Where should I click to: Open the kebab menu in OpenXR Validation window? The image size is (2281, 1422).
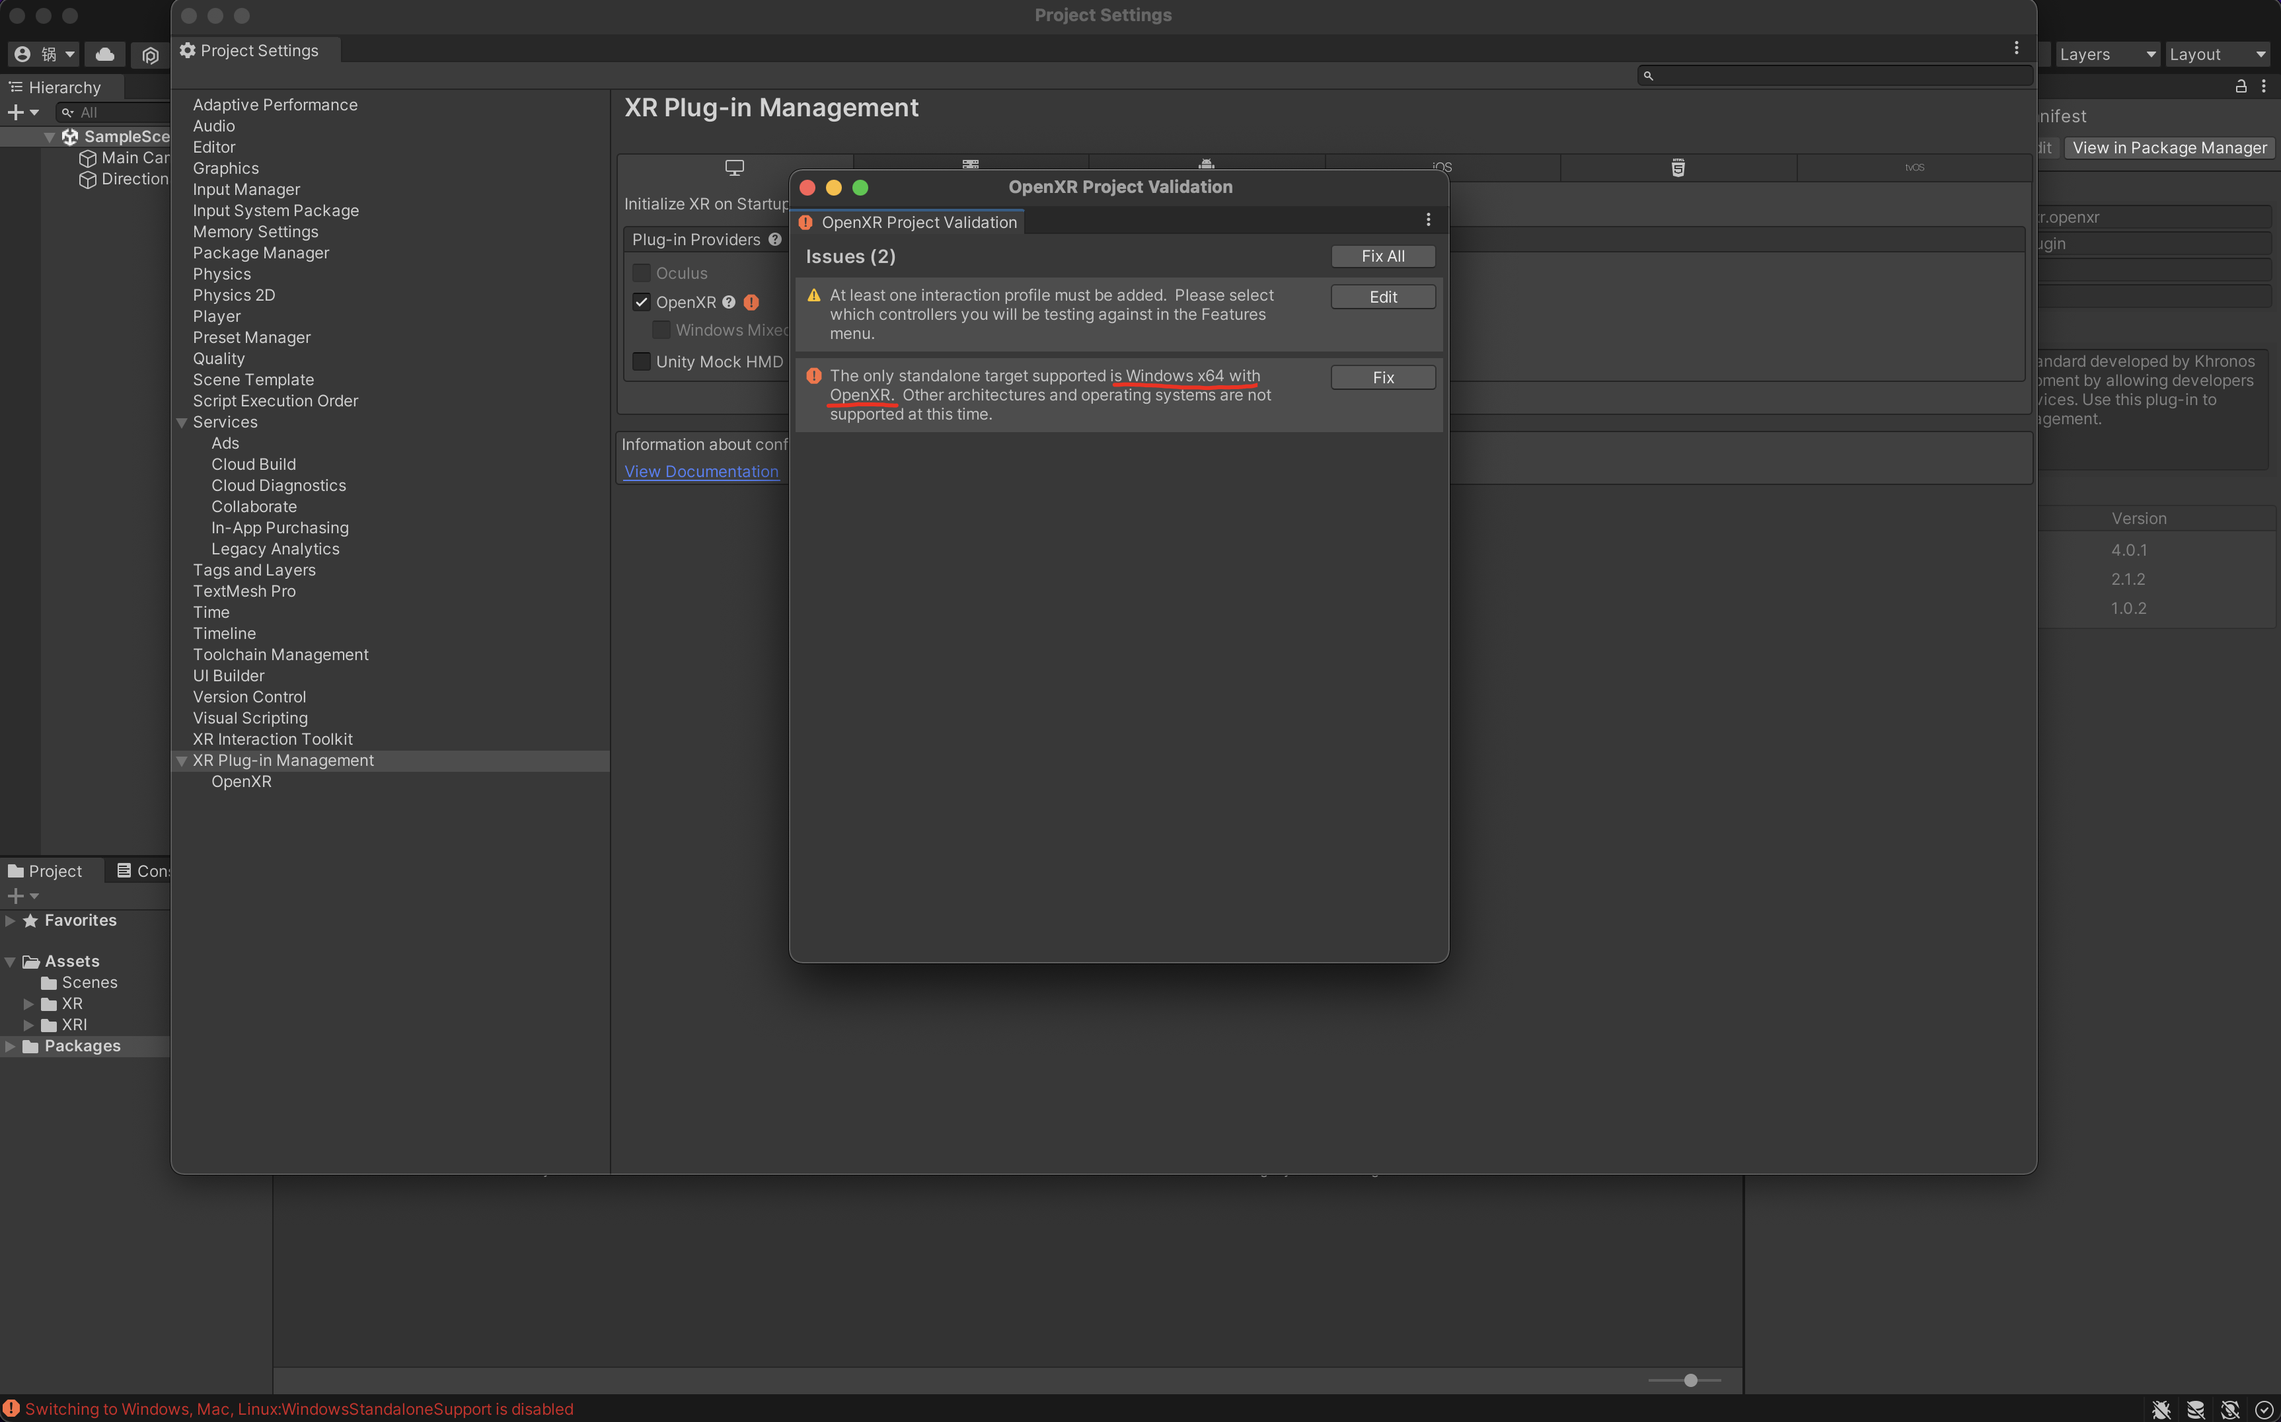1427,220
